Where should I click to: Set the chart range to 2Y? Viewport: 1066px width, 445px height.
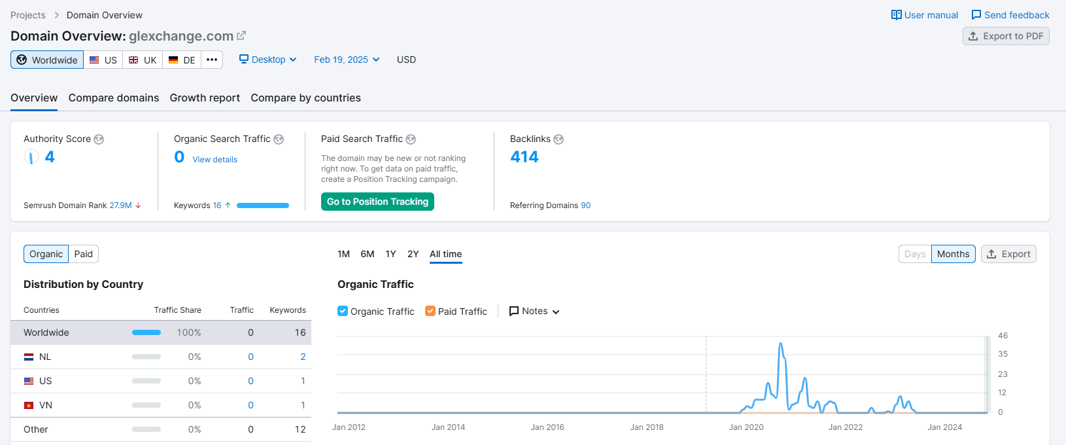click(x=413, y=254)
